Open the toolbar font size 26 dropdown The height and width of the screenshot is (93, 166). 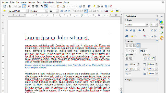[57, 11]
